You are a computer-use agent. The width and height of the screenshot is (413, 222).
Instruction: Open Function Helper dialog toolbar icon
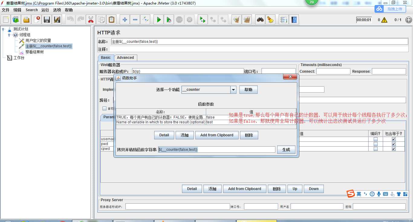[x=283, y=20]
